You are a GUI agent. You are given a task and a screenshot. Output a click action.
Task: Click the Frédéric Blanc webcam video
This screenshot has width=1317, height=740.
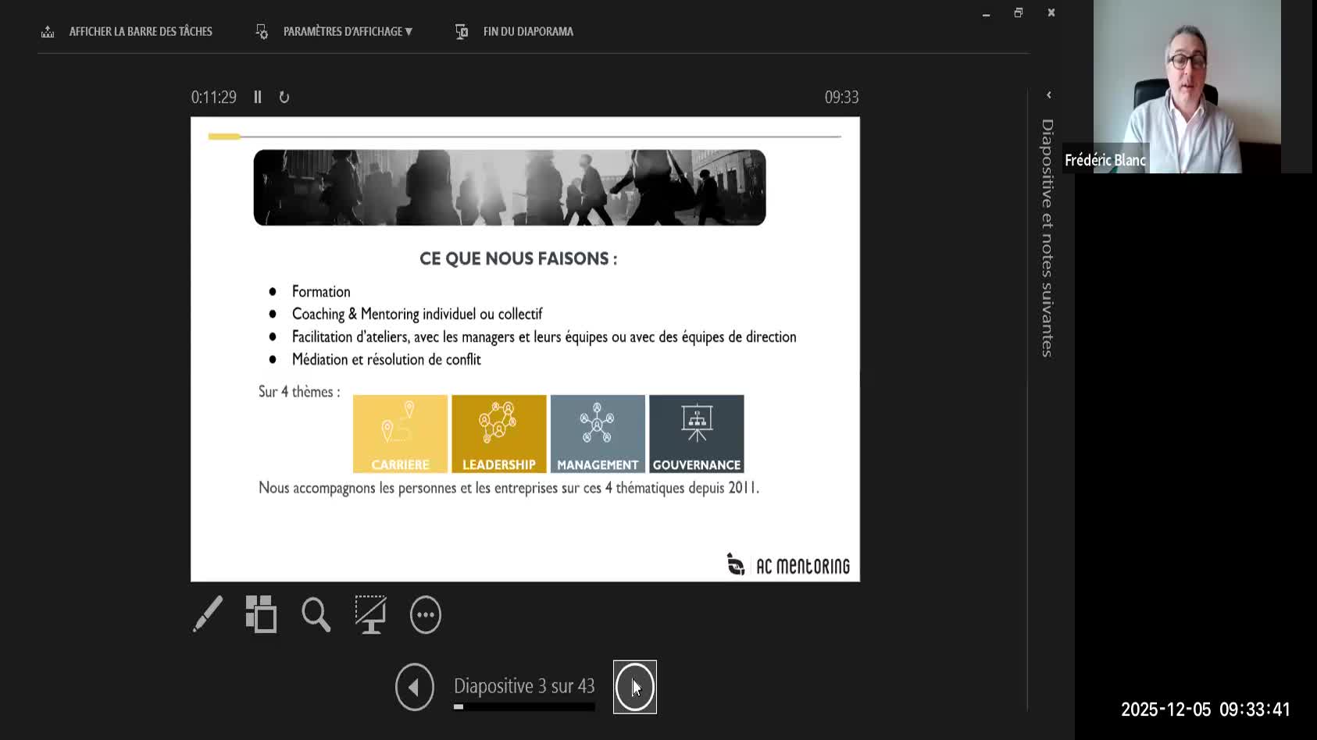tap(1186, 86)
